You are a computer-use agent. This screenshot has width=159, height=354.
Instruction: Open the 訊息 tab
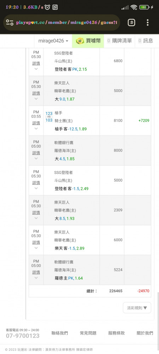tap(146, 41)
